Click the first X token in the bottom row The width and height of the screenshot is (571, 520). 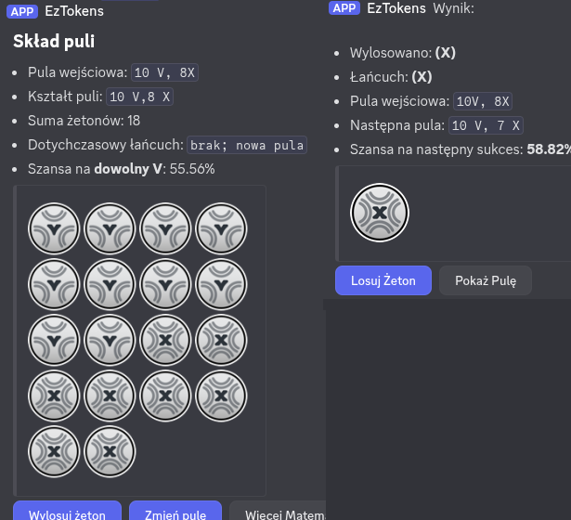[x=55, y=452]
